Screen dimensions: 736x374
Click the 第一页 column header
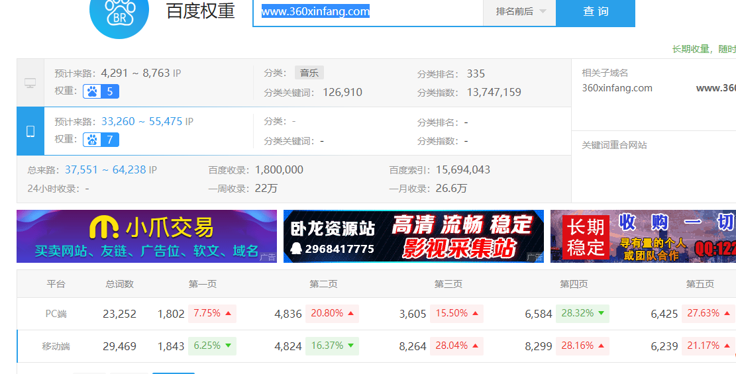pos(203,284)
